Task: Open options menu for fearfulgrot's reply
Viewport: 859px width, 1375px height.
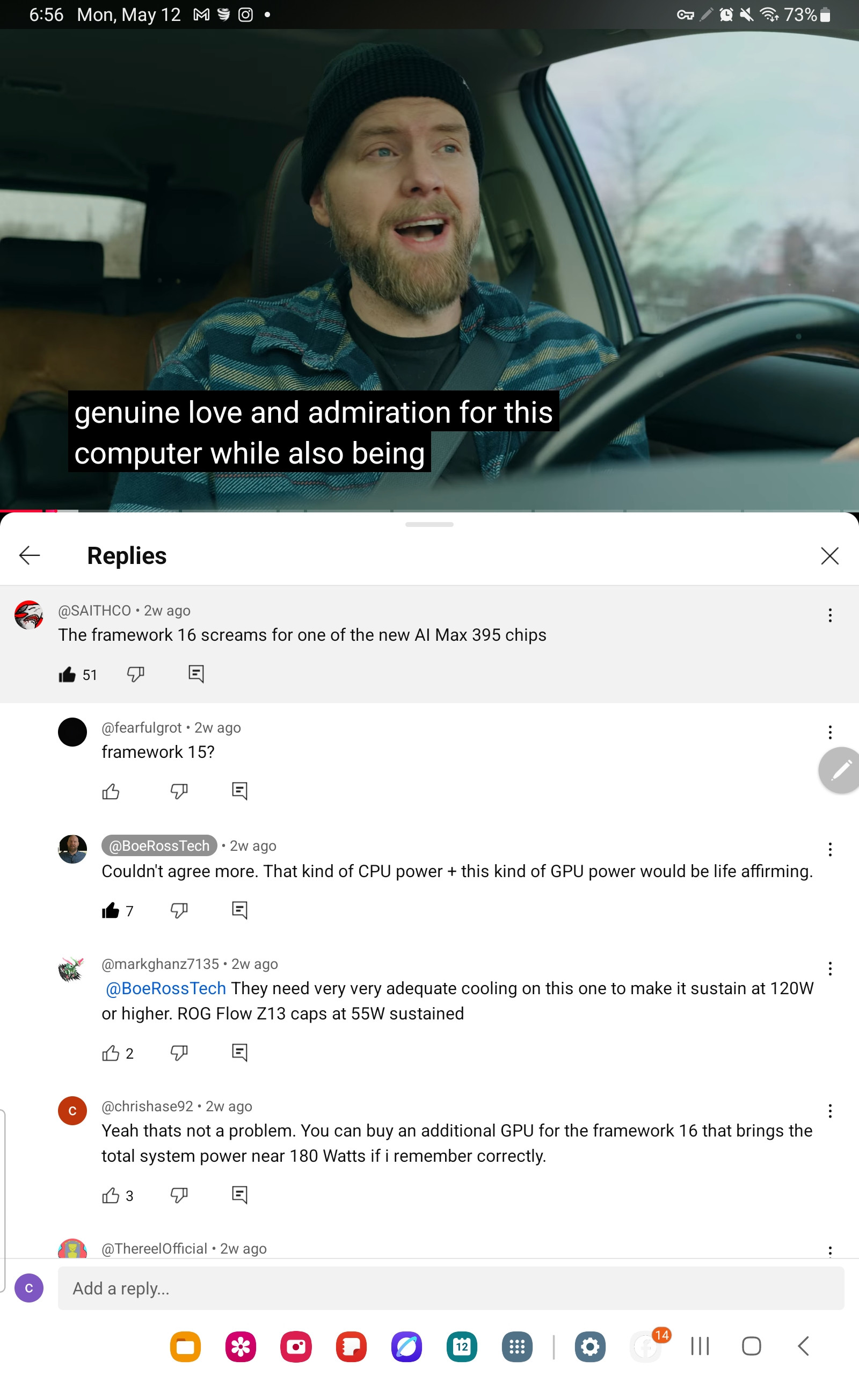Action: (830, 732)
